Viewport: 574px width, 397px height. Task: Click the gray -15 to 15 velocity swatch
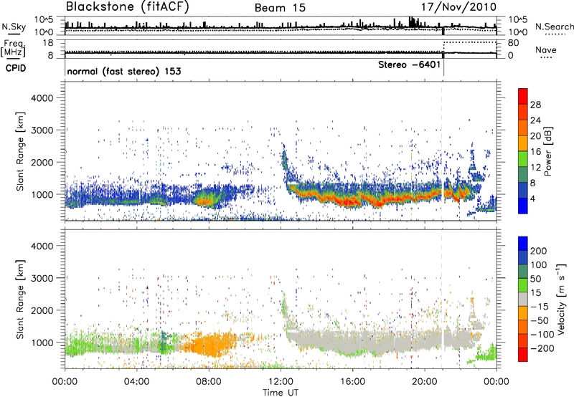point(523,299)
